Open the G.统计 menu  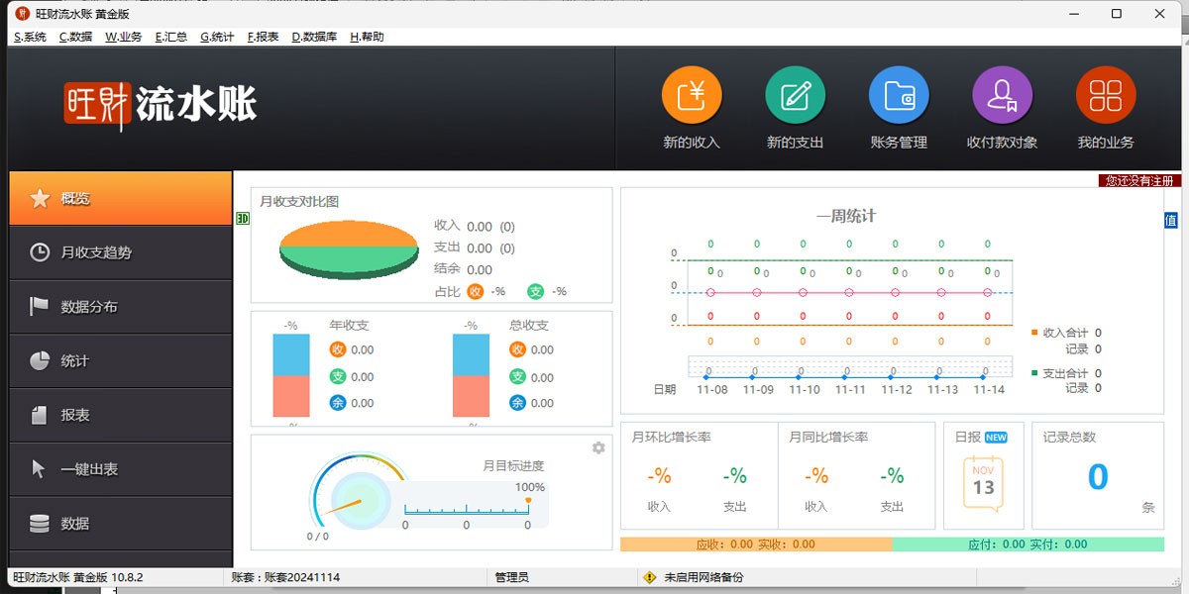tap(217, 37)
